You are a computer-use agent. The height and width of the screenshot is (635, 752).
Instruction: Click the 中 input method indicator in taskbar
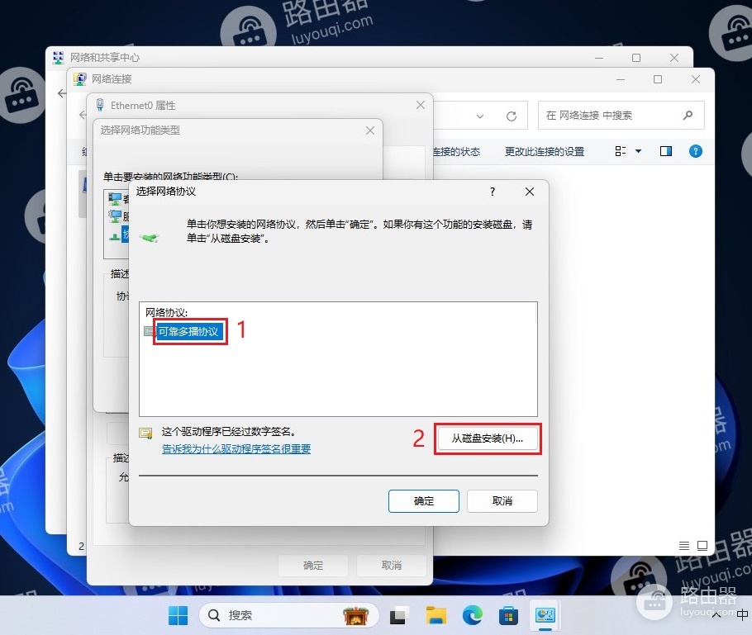[x=742, y=615]
